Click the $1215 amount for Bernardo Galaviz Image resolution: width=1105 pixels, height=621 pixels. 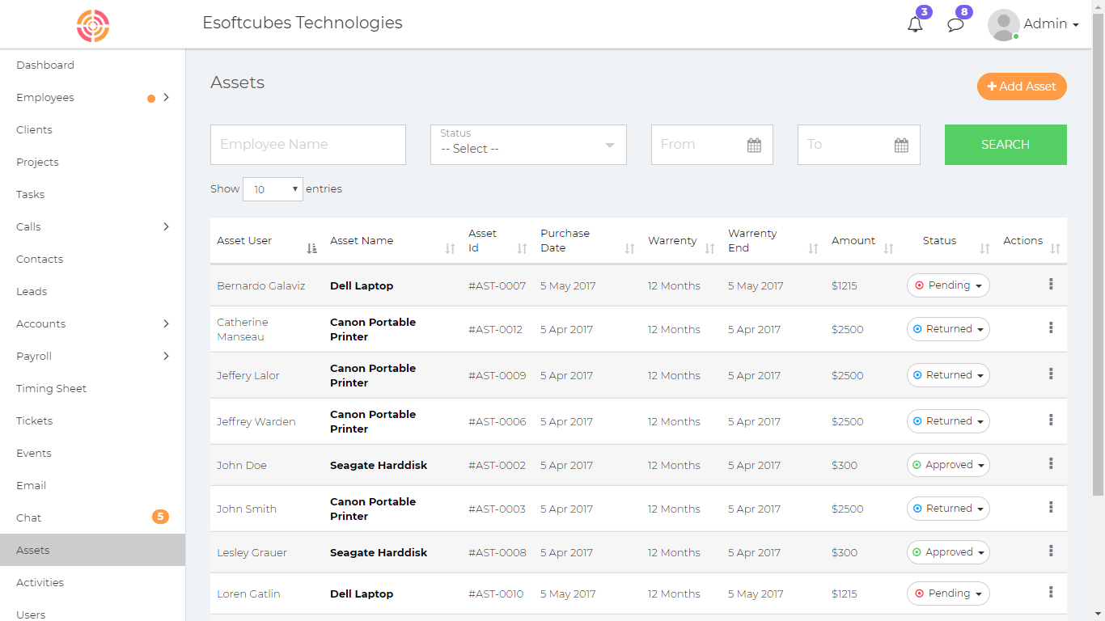click(x=844, y=285)
